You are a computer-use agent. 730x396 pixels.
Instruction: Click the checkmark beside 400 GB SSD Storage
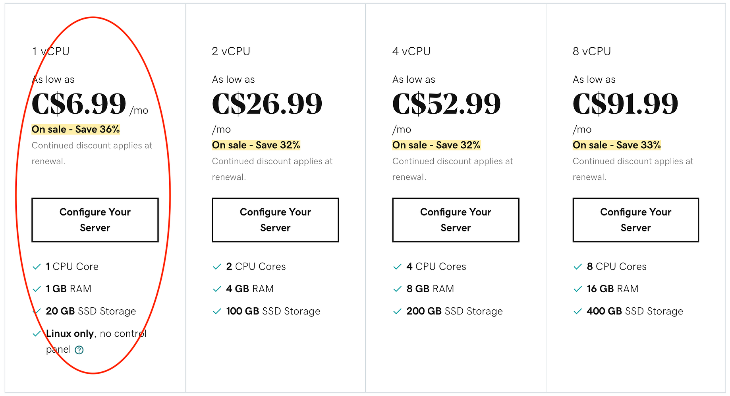point(577,311)
